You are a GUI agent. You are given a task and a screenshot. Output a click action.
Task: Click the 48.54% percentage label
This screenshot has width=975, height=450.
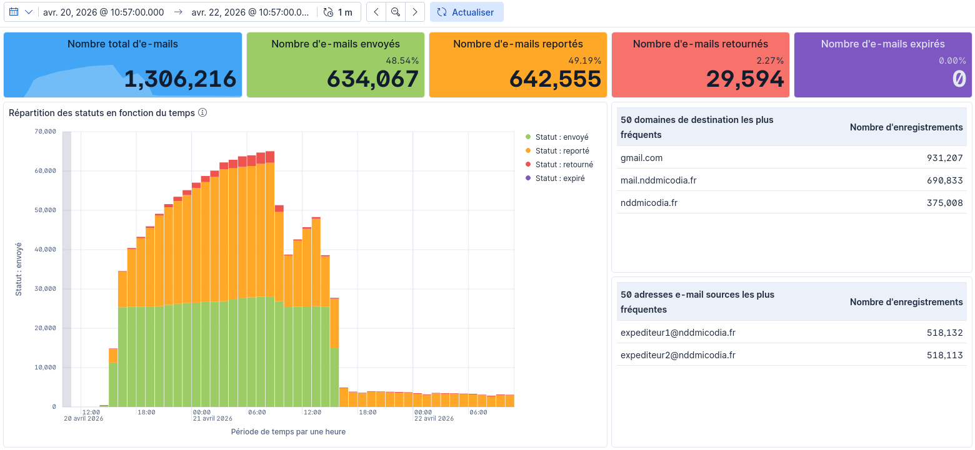pyautogui.click(x=402, y=61)
